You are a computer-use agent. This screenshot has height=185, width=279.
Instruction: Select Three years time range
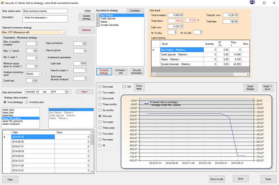click(100, 128)
